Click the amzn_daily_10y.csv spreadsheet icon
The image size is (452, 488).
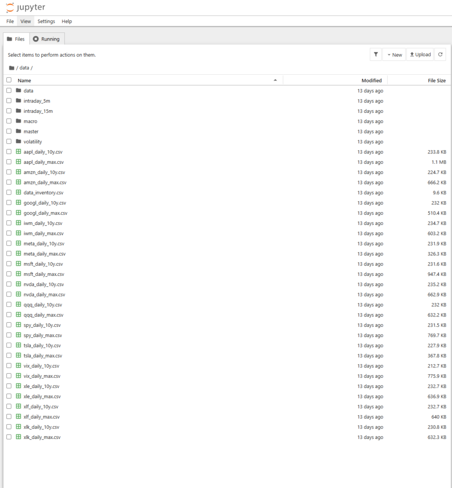19,172
